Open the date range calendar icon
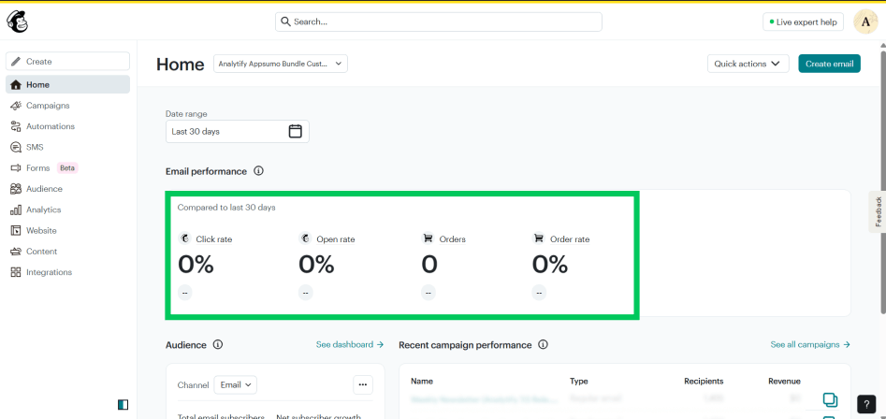The image size is (886, 419). click(x=296, y=132)
